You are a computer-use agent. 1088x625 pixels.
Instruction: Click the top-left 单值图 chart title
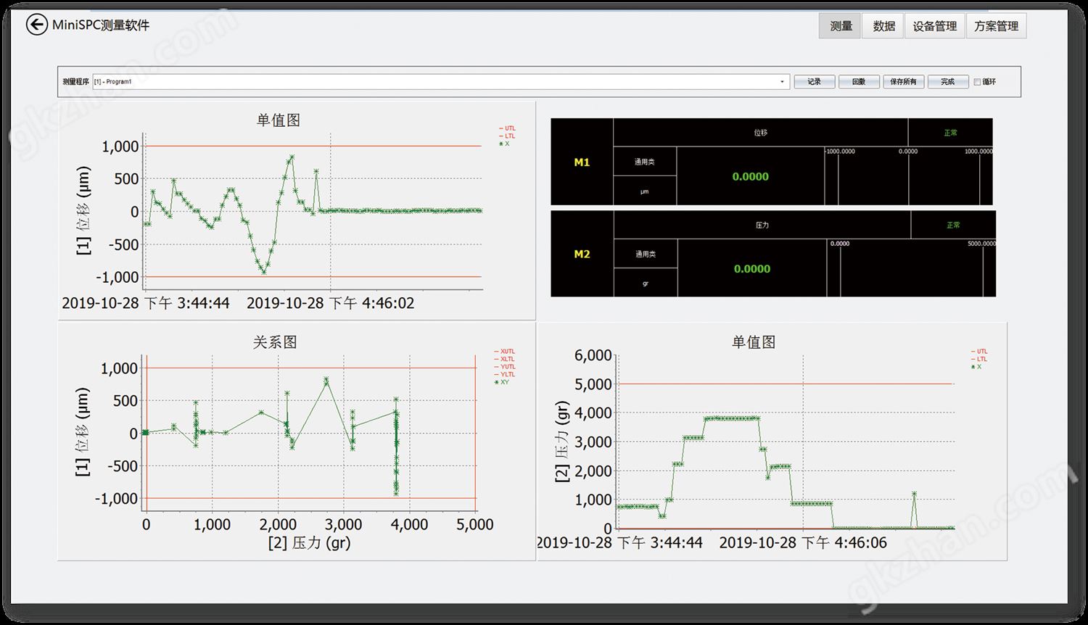coord(279,120)
